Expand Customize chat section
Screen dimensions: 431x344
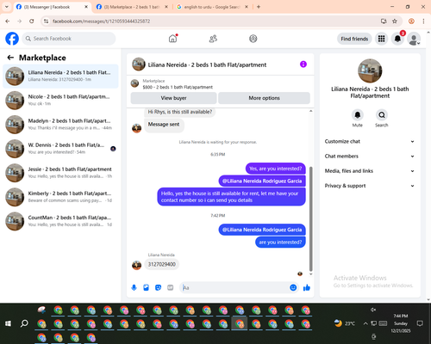pyautogui.click(x=370, y=141)
